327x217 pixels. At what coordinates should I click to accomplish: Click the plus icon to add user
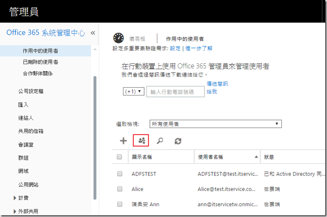point(124,141)
